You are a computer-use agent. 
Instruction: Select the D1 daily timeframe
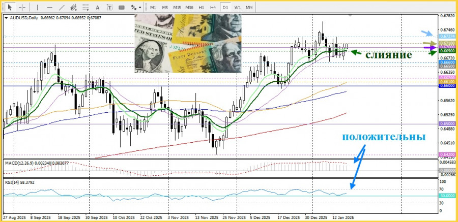click(225, 8)
